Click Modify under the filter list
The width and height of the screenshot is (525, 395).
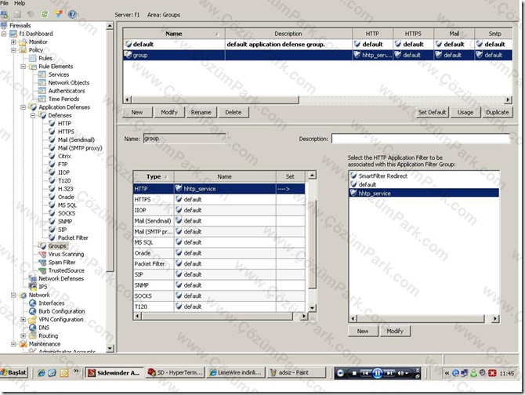tap(395, 332)
